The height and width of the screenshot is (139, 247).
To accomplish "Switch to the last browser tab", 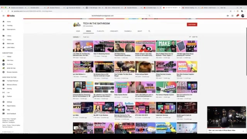I will click(x=229, y=7).
